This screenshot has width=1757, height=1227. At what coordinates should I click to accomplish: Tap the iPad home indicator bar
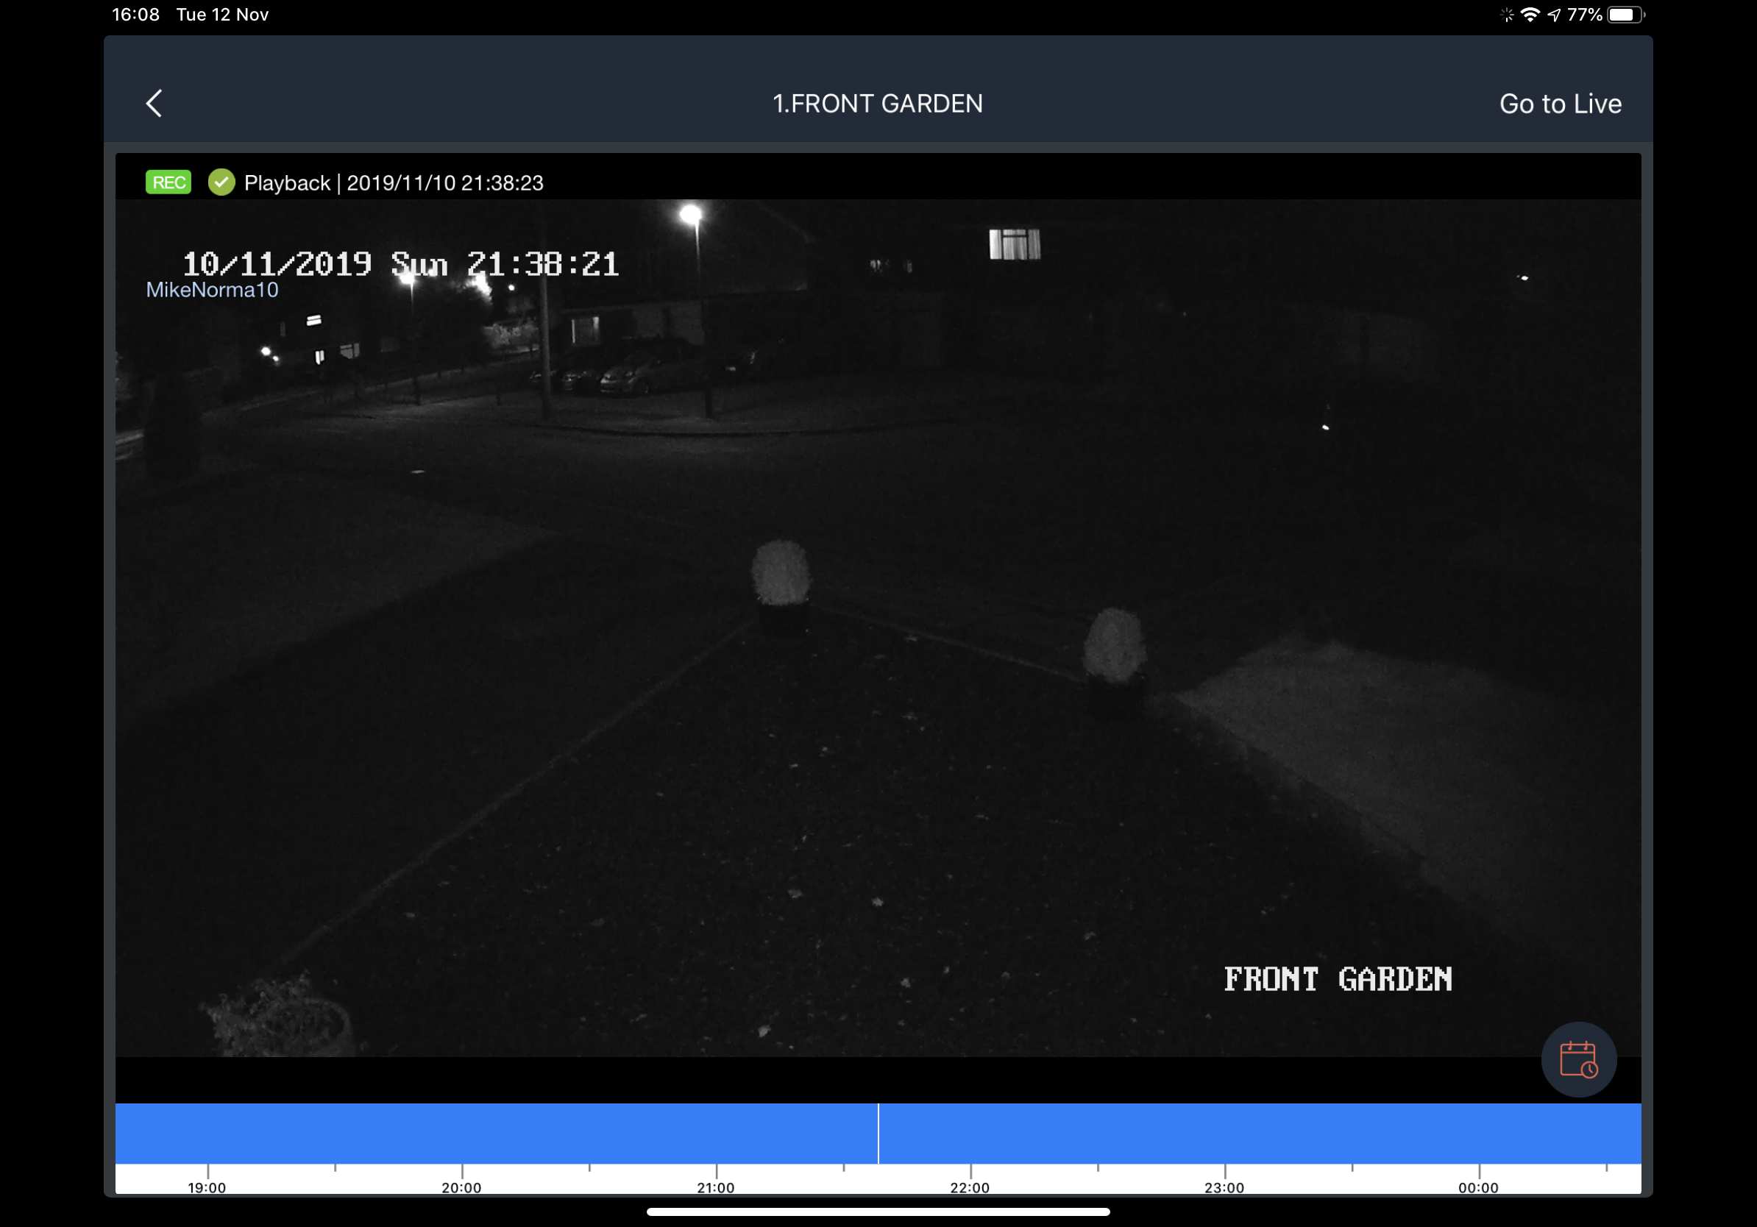[x=878, y=1212]
